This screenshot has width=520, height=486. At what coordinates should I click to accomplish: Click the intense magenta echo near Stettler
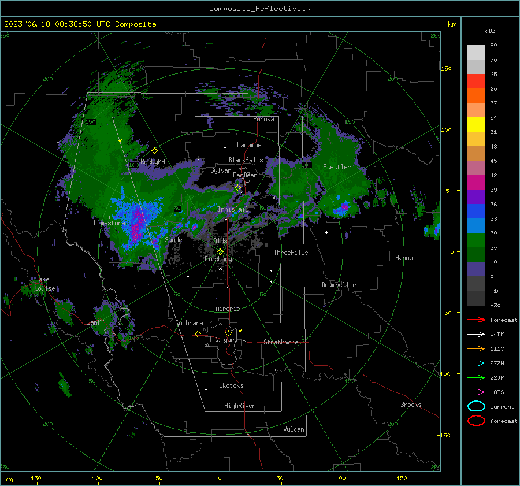click(345, 207)
